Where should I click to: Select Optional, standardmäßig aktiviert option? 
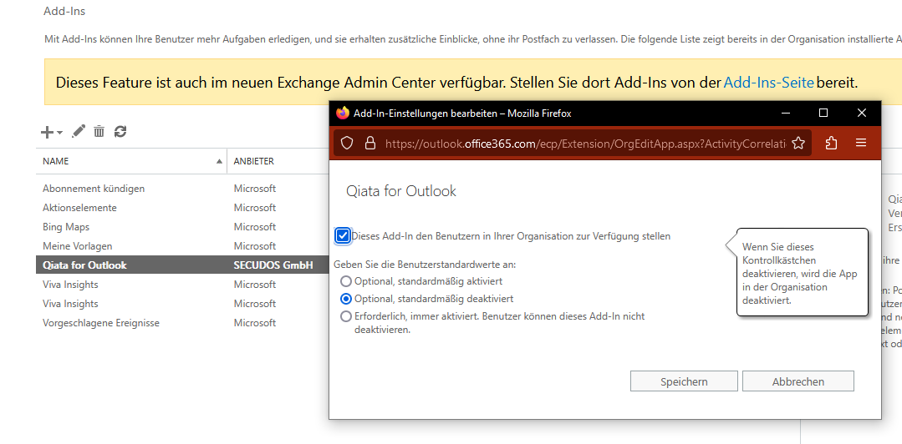pos(346,281)
